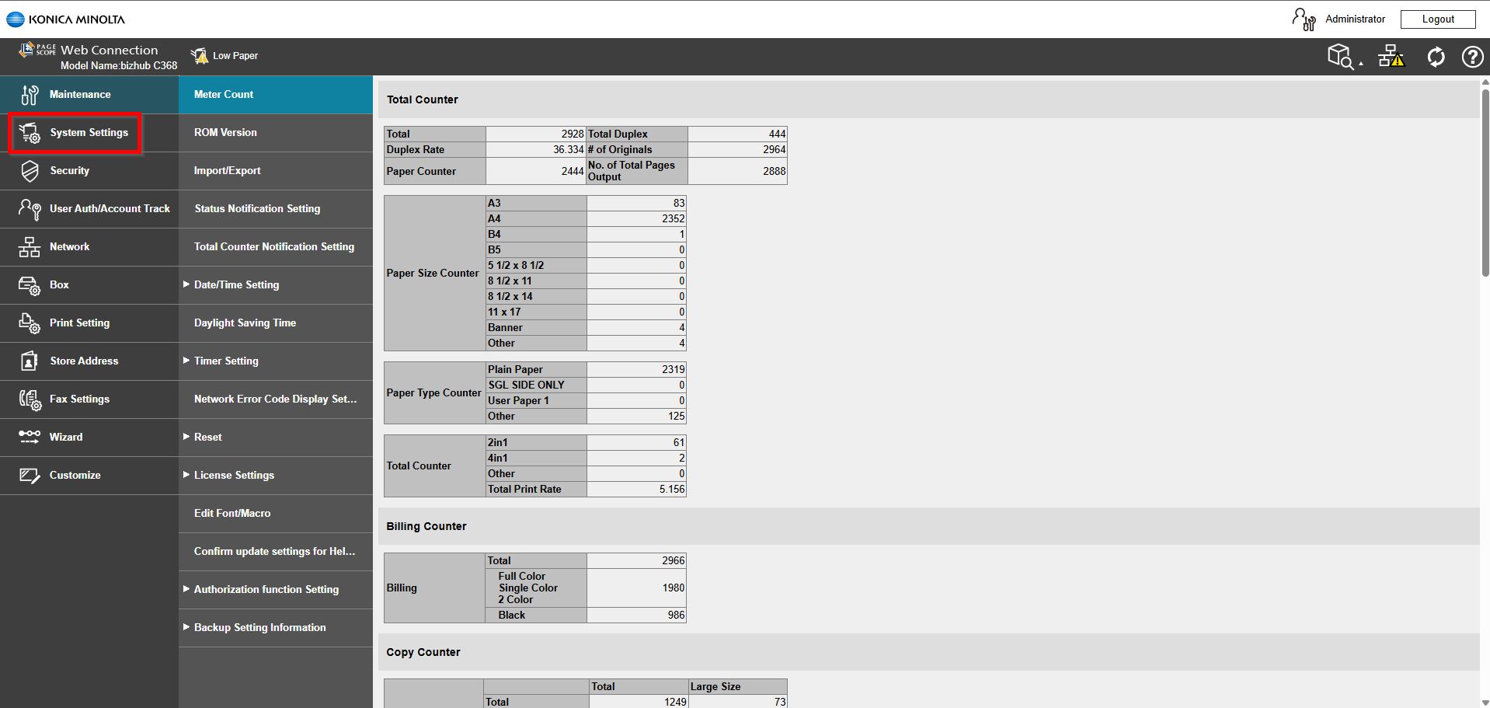Image resolution: width=1490 pixels, height=708 pixels.
Task: Click the Store Address book icon
Action: coord(30,361)
